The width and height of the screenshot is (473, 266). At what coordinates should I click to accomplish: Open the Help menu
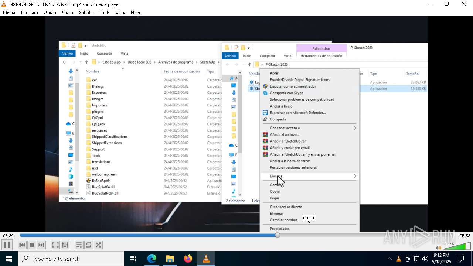[x=135, y=12]
